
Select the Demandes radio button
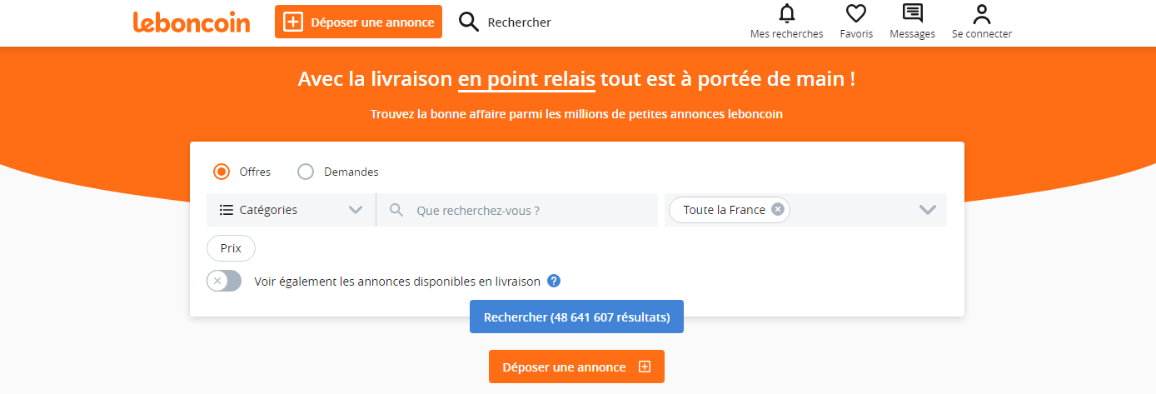306,172
